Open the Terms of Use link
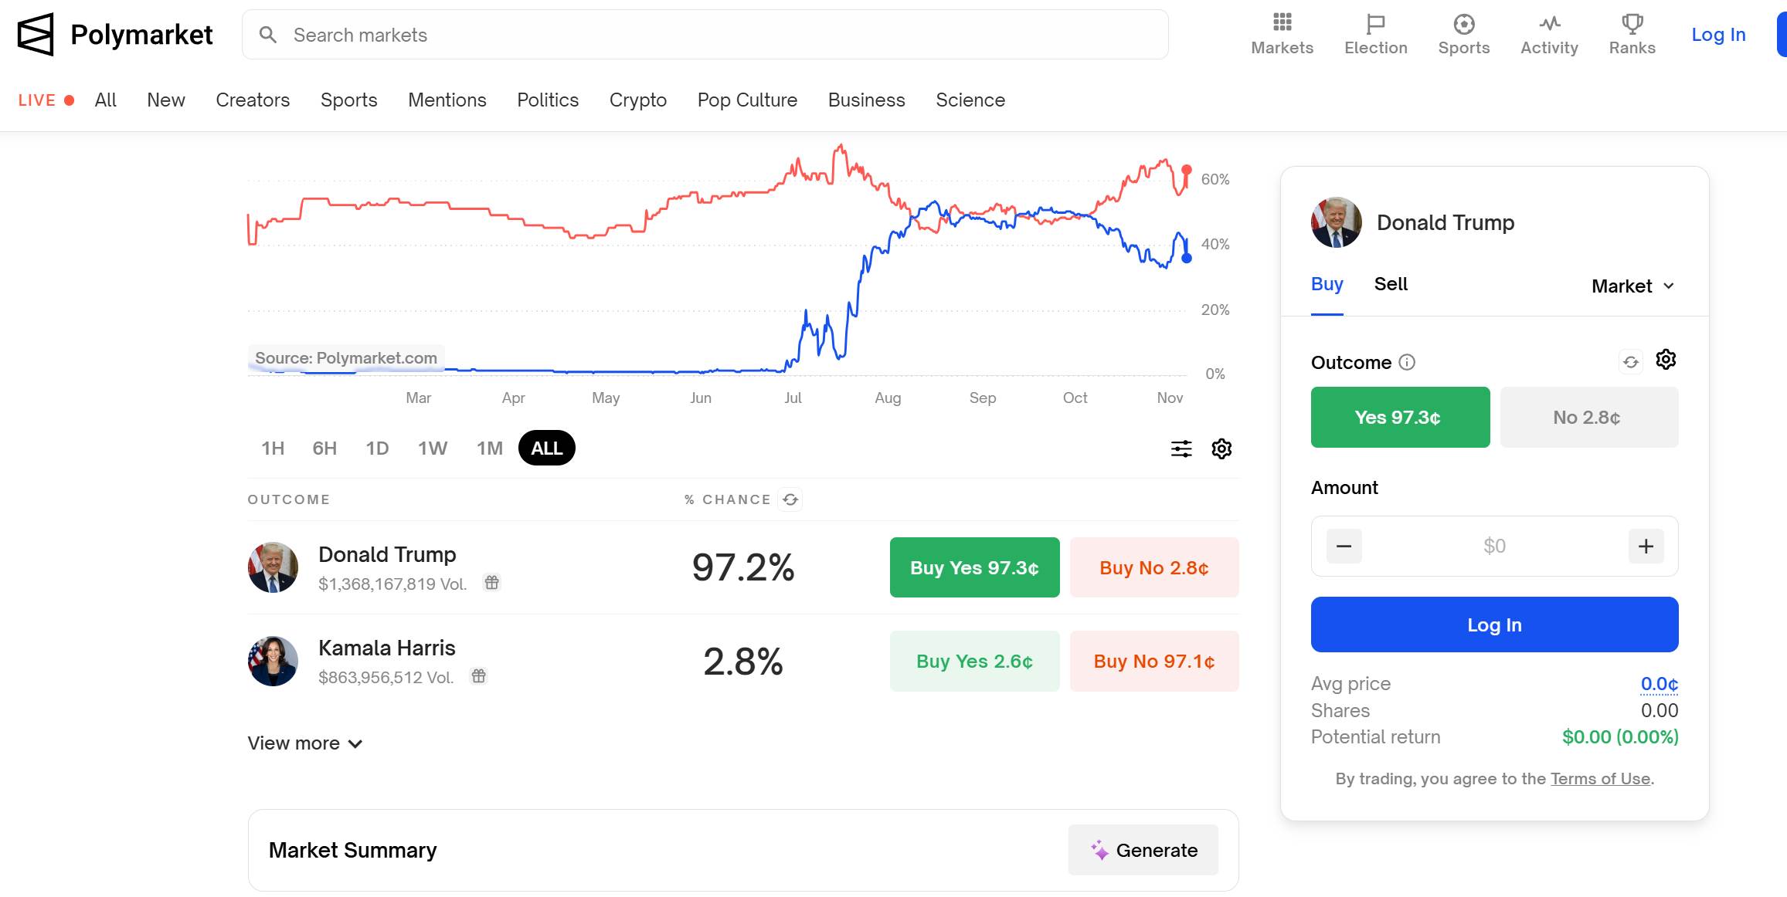 (x=1600, y=778)
